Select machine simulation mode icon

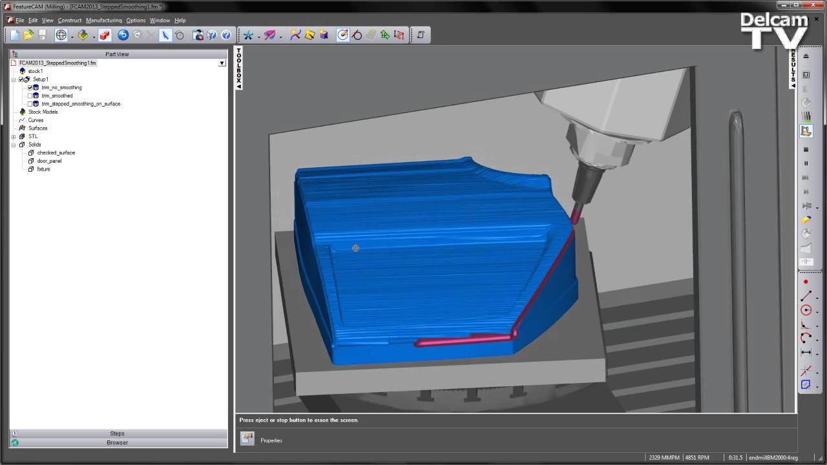tap(806, 131)
